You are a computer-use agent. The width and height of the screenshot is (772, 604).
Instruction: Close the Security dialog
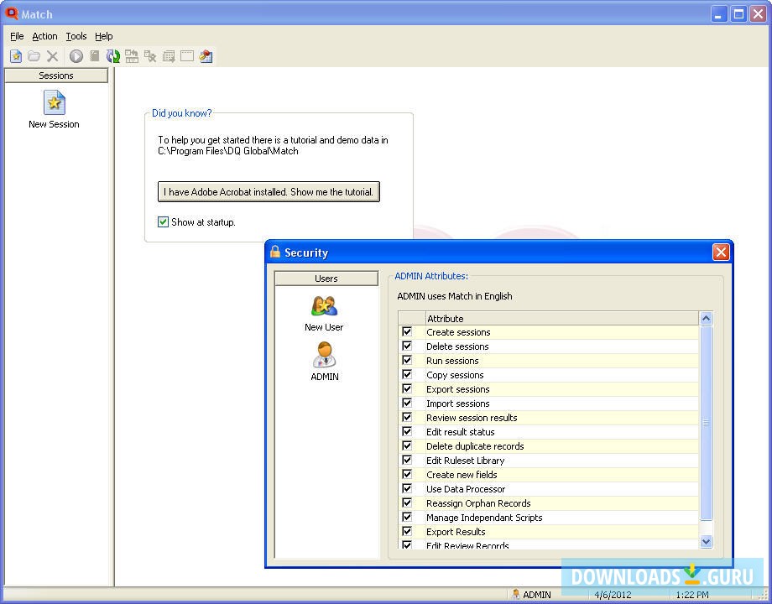pos(721,253)
